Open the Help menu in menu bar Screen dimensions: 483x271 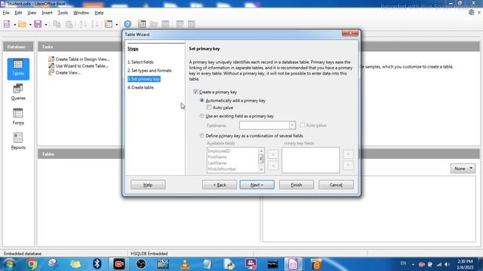click(x=99, y=13)
